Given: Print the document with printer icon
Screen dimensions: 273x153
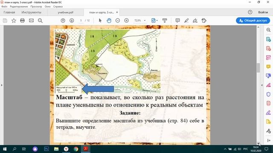Looking at the screenshot, I should click(x=22, y=20).
